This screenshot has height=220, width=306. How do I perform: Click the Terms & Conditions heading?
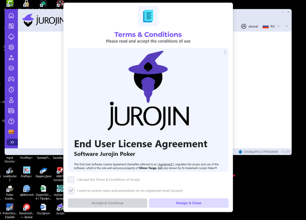click(x=148, y=34)
